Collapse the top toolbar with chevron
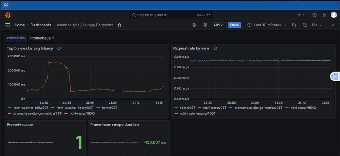This screenshot has height=156, width=340. click(x=333, y=25)
